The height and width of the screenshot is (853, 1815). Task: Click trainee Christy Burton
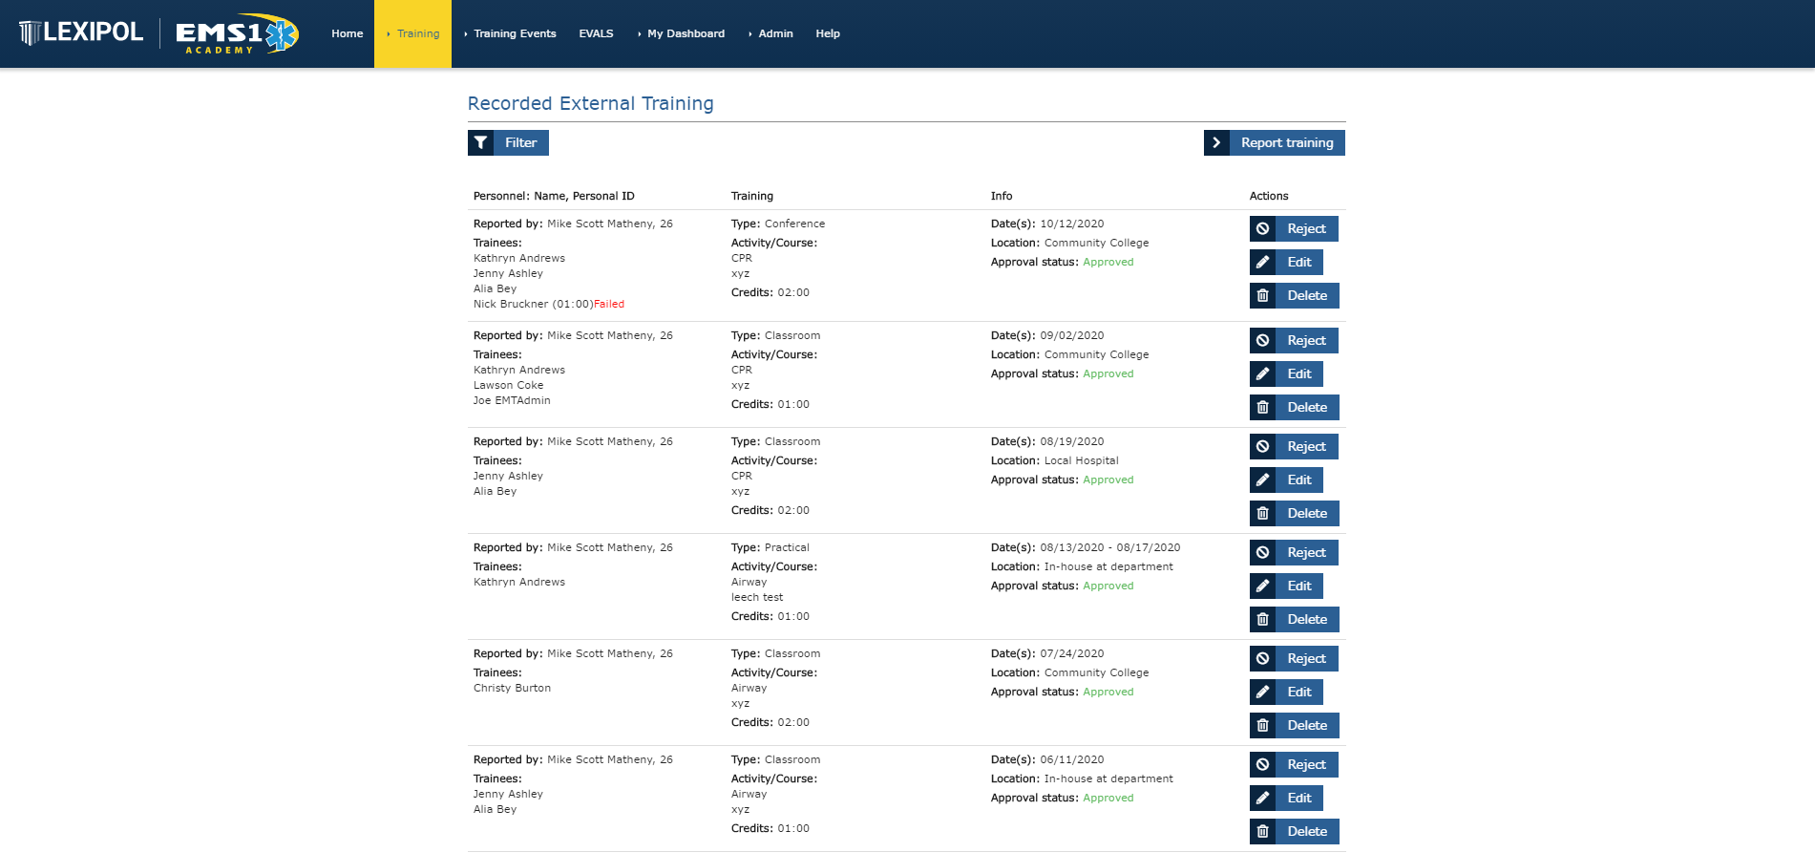point(512,688)
